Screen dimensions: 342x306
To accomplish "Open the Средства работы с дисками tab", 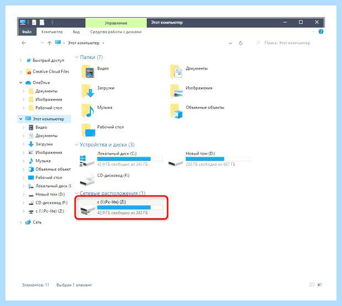I will (x=116, y=32).
